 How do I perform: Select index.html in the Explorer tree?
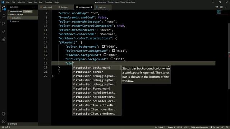pyautogui.click(x=23, y=18)
